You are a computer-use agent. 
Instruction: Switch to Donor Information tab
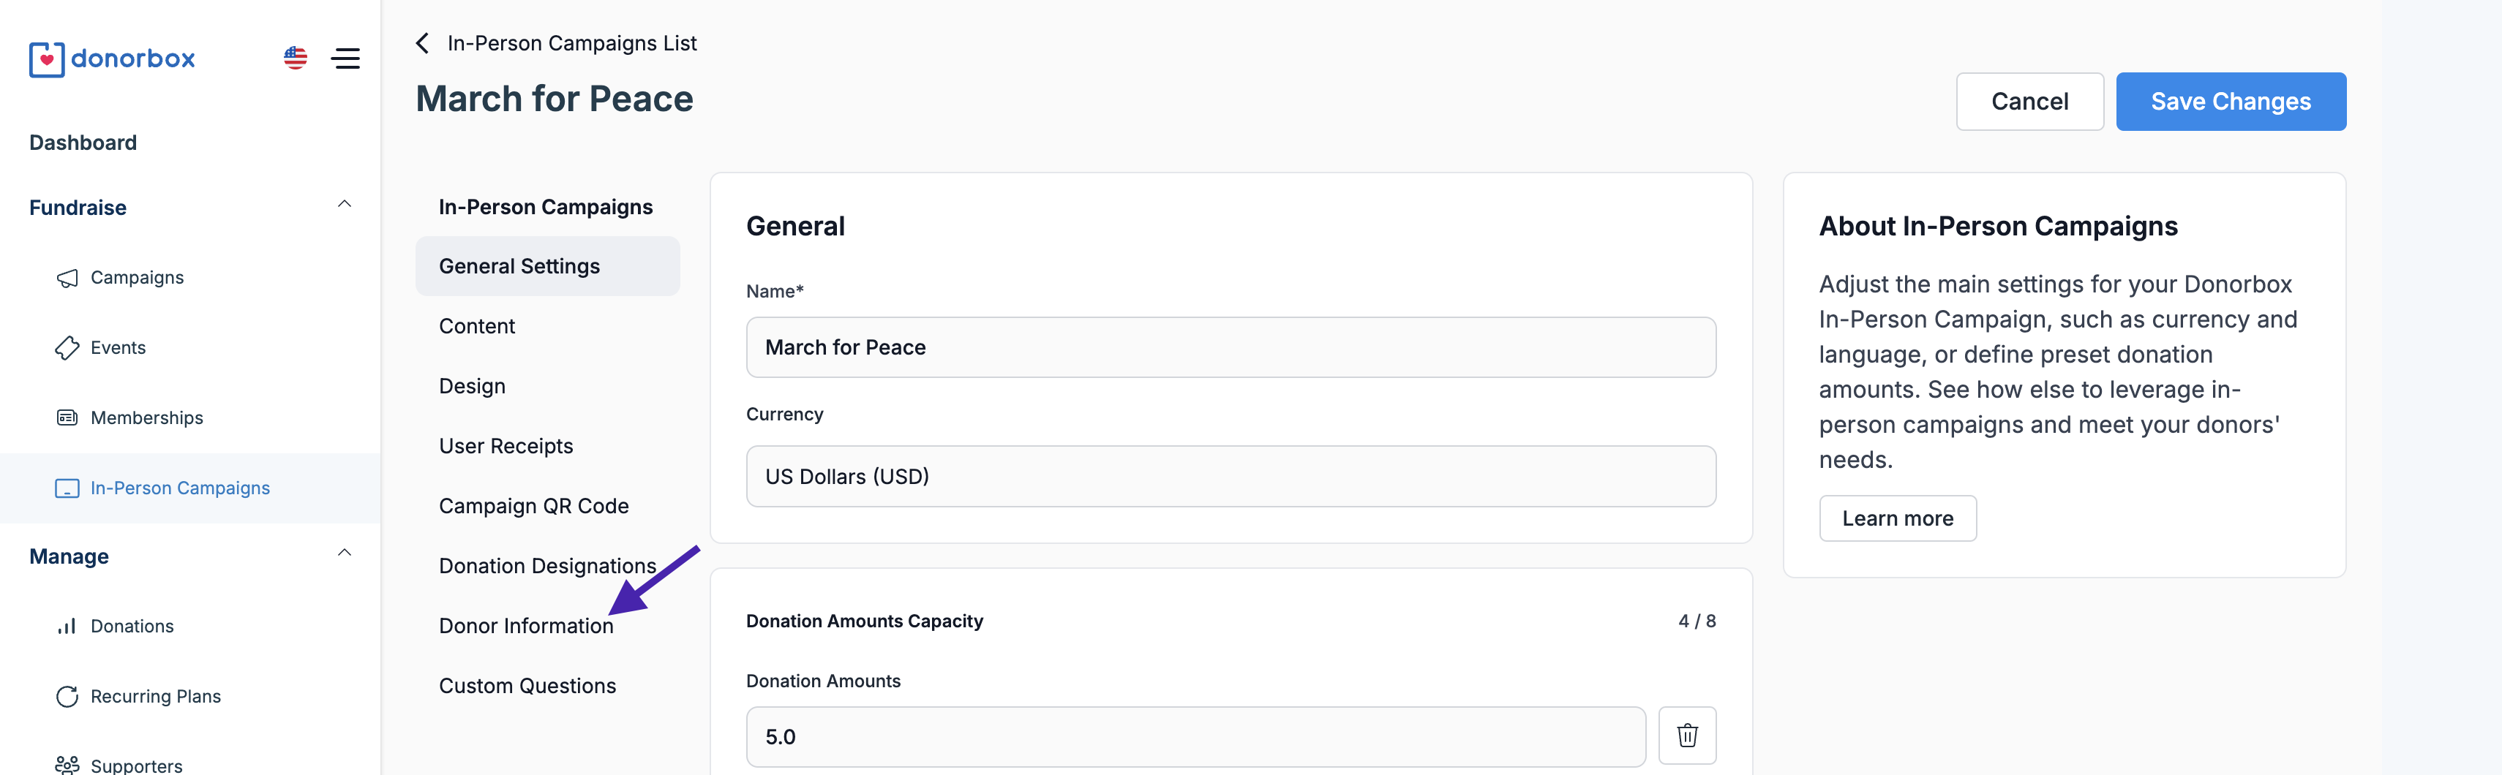coord(525,627)
